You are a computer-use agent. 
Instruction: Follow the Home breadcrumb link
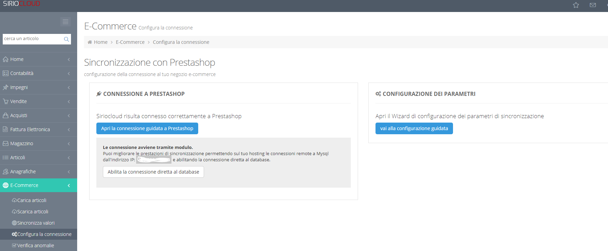click(101, 42)
